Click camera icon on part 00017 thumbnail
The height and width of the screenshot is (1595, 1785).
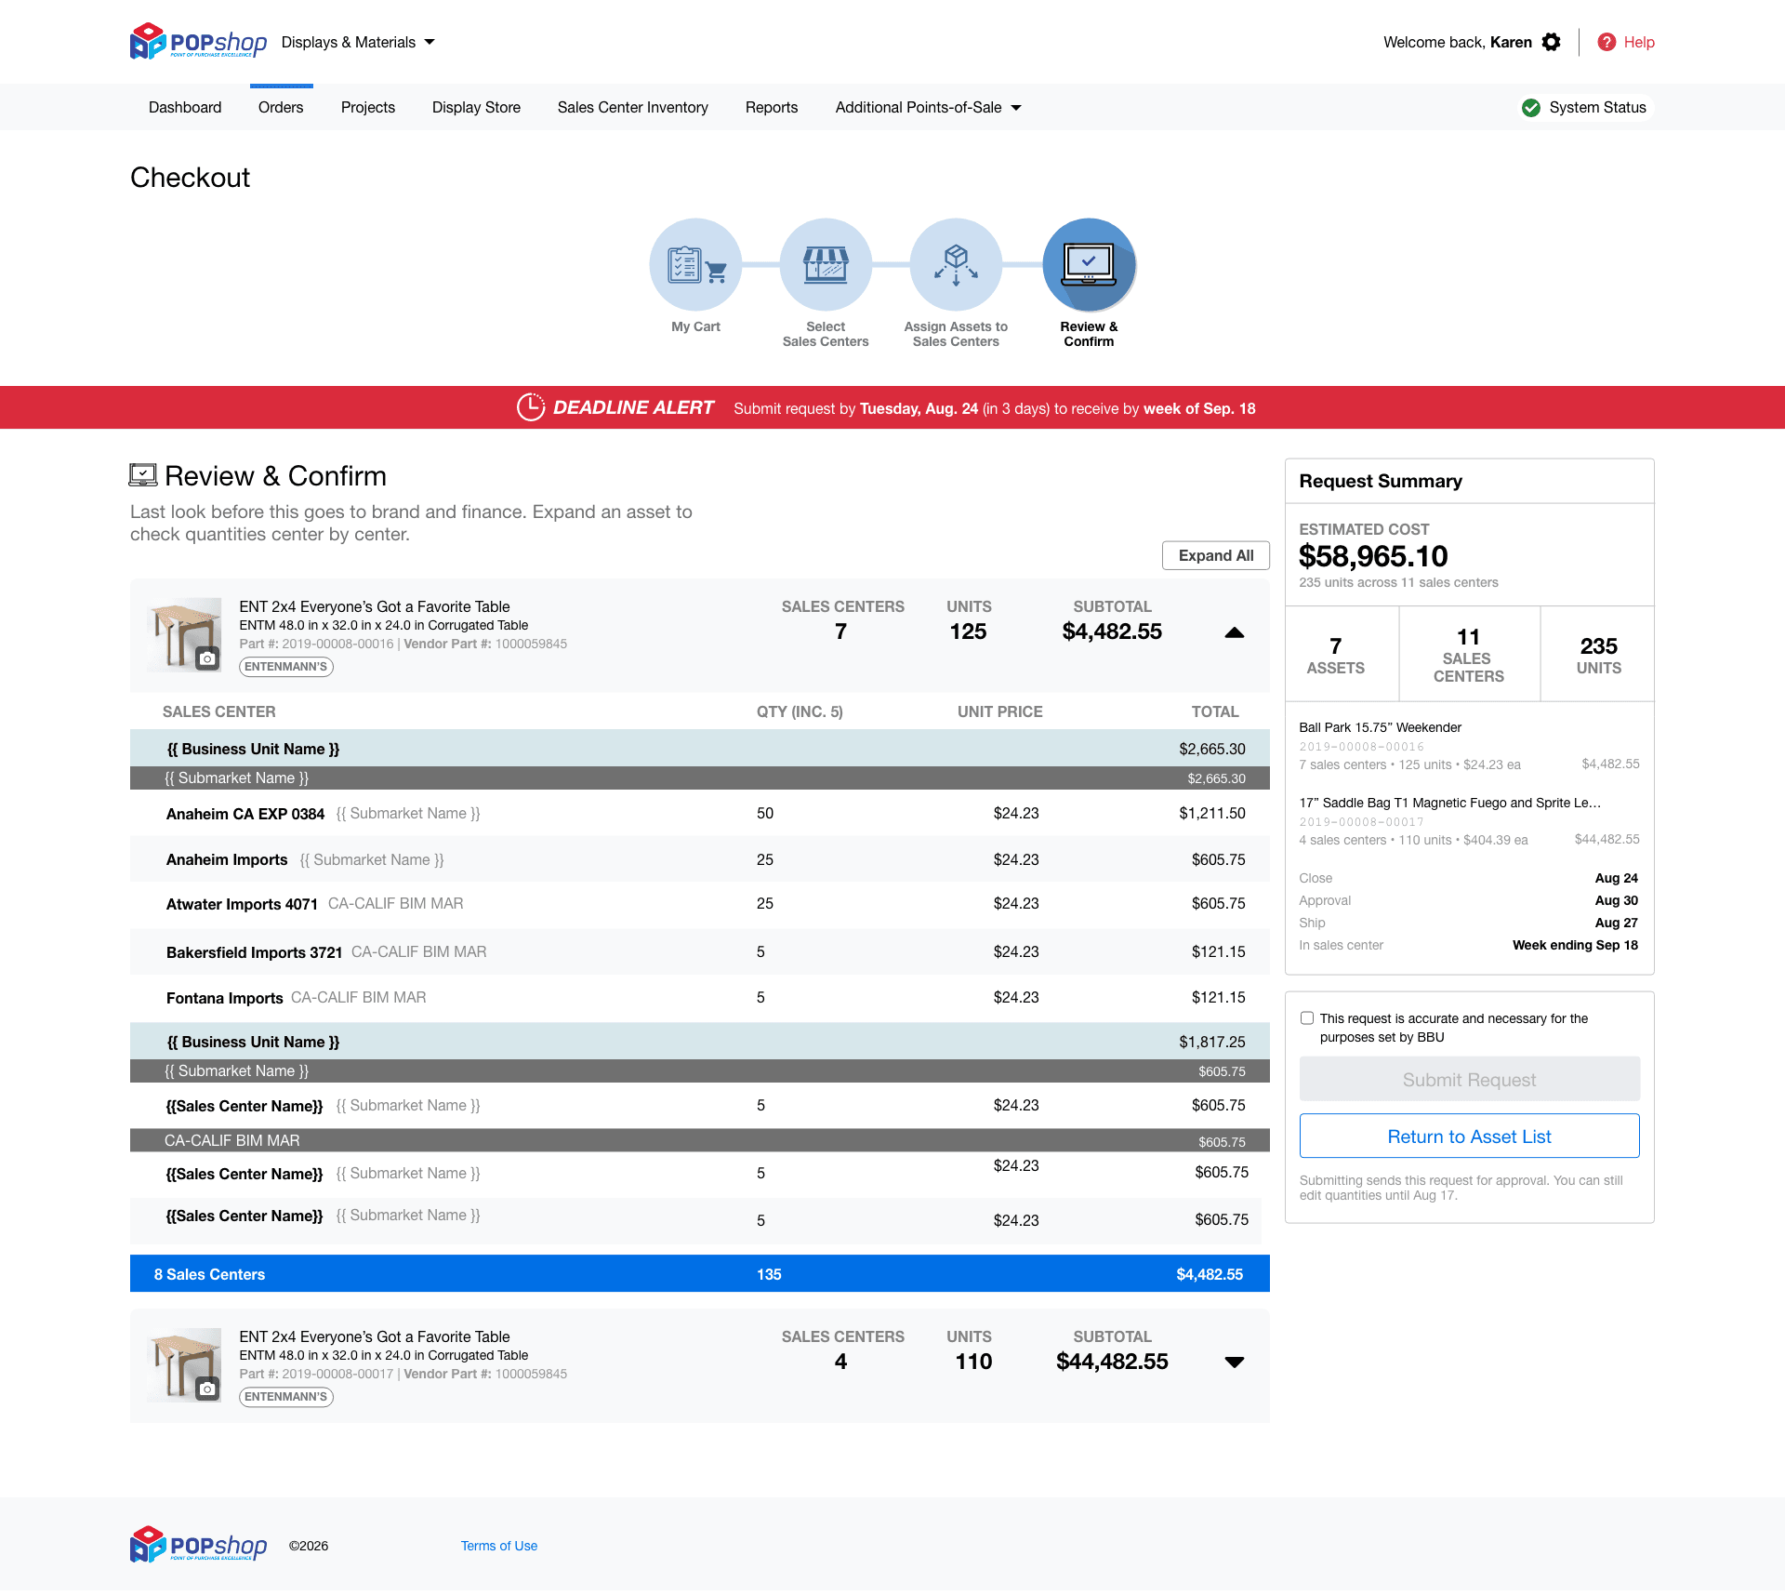click(x=208, y=1389)
